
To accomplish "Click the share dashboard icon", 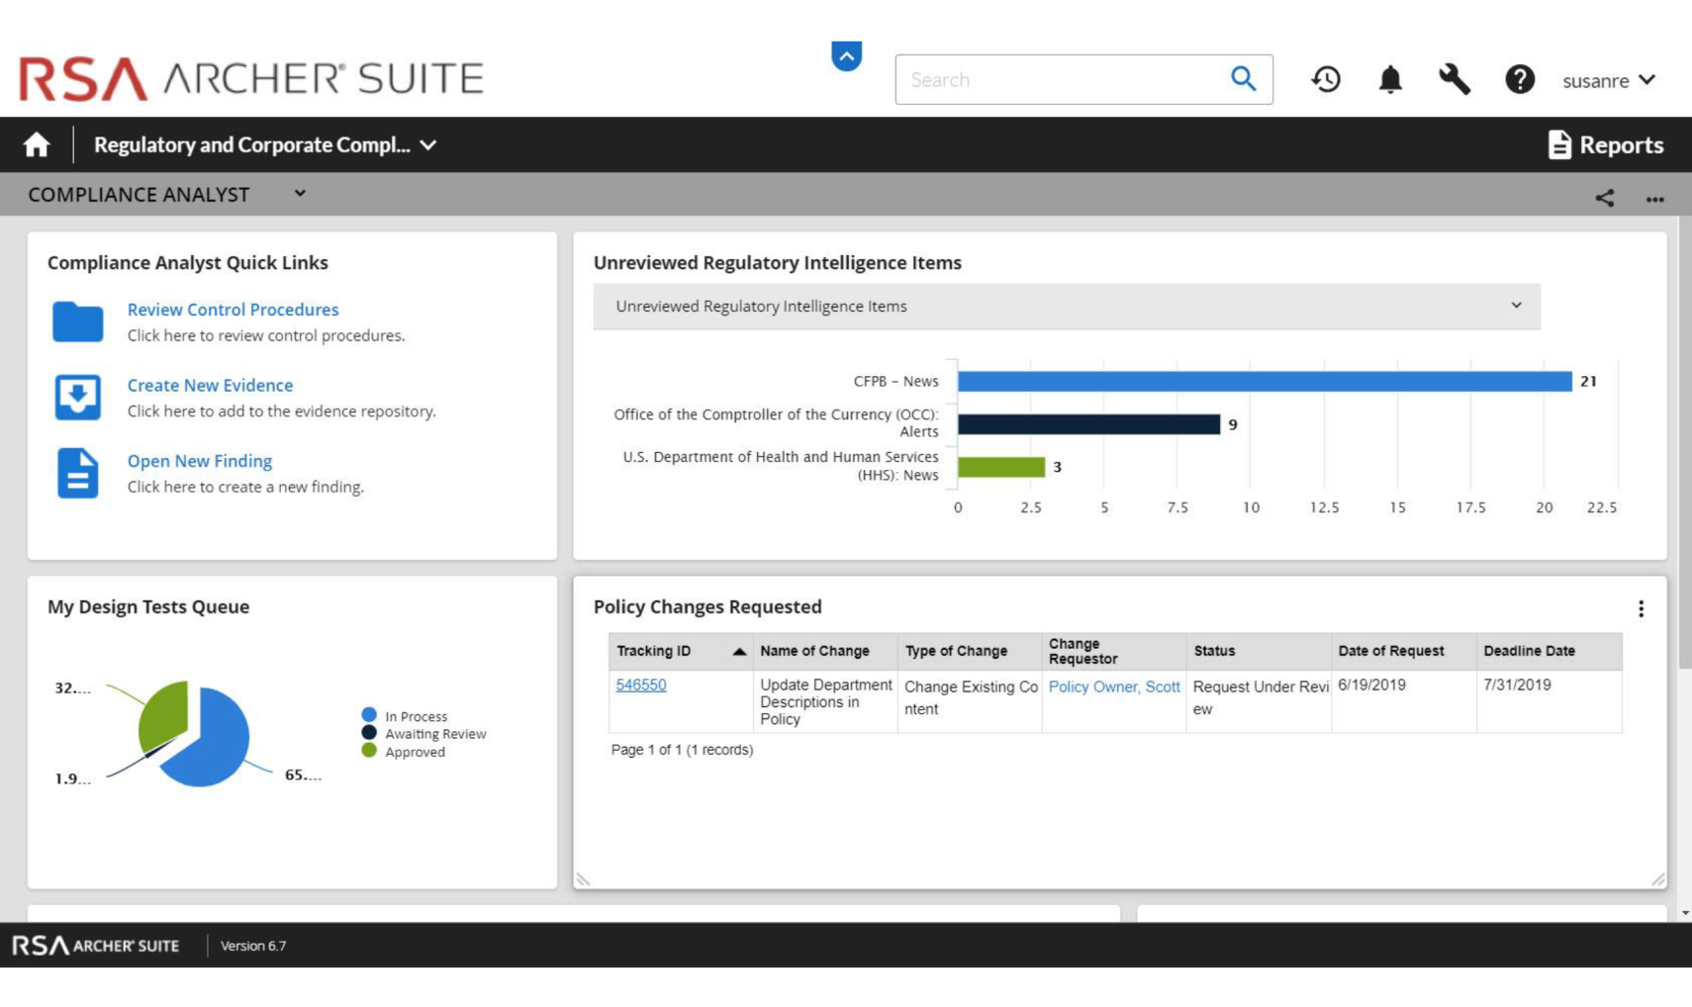I will 1604,198.
